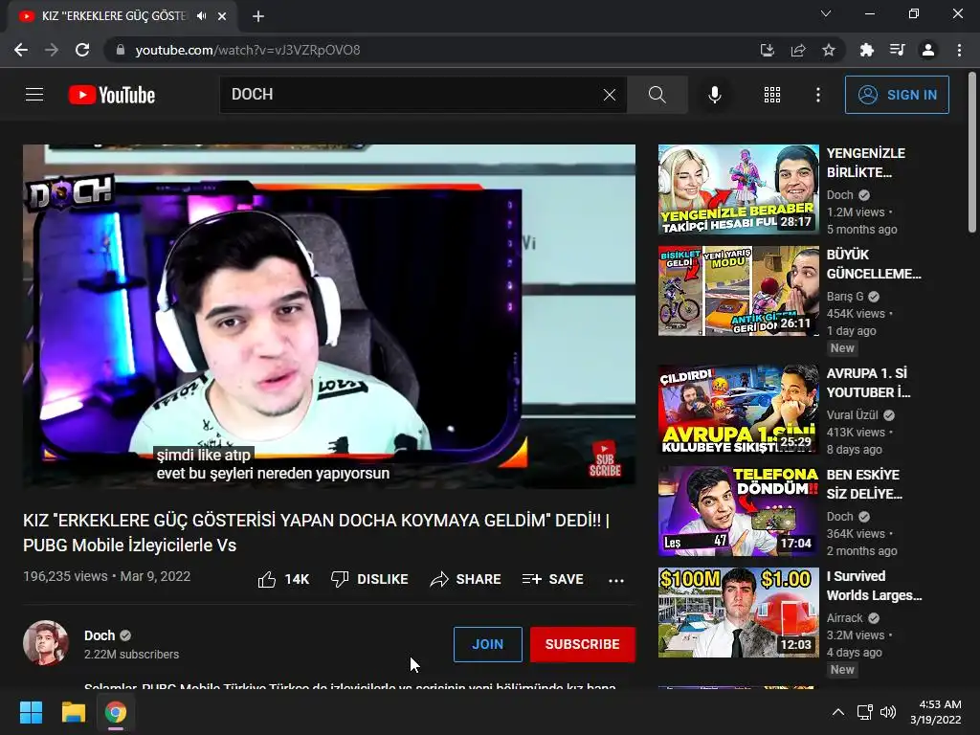Open the SHARE dialog
The width and height of the screenshot is (980, 735).
pyautogui.click(x=466, y=579)
